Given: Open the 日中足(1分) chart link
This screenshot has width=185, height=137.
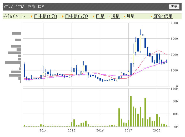Looking at the screenshot, I should [x=46, y=16].
